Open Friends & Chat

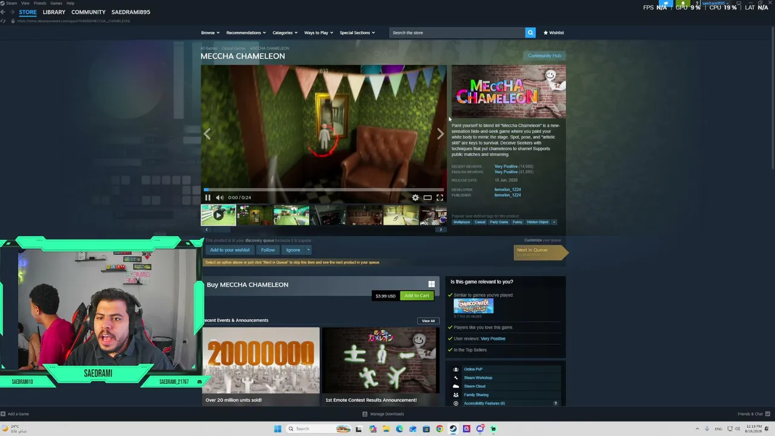pyautogui.click(x=753, y=414)
